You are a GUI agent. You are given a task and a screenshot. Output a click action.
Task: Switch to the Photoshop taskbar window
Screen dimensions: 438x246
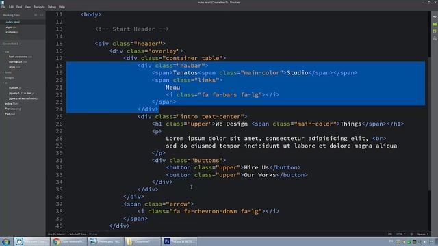179,241
